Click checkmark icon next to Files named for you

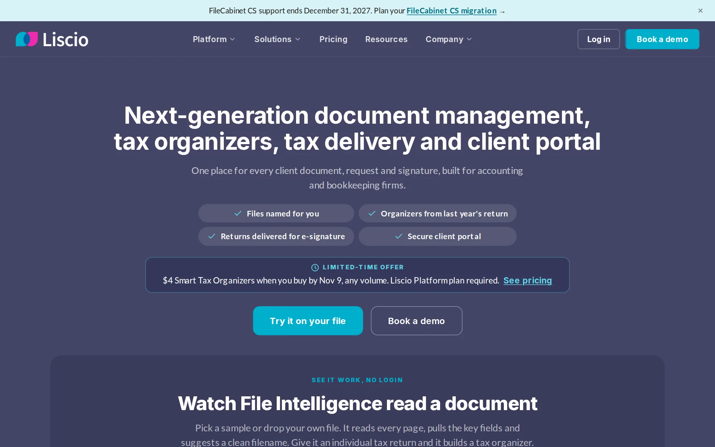click(238, 213)
